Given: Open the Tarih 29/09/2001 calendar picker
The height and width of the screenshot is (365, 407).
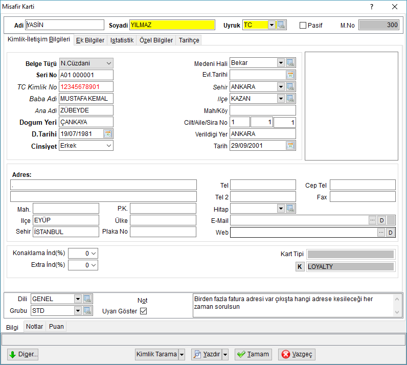Looking at the screenshot, I should (x=290, y=146).
